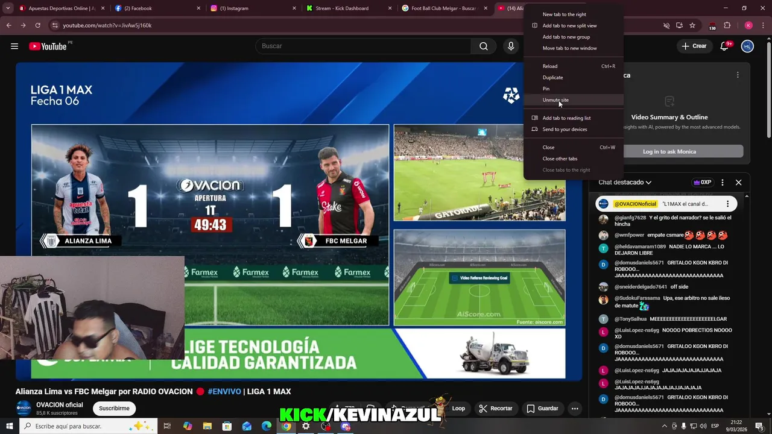The image size is (772, 434).
Task: Choose New tab to the right
Action: pos(564,14)
